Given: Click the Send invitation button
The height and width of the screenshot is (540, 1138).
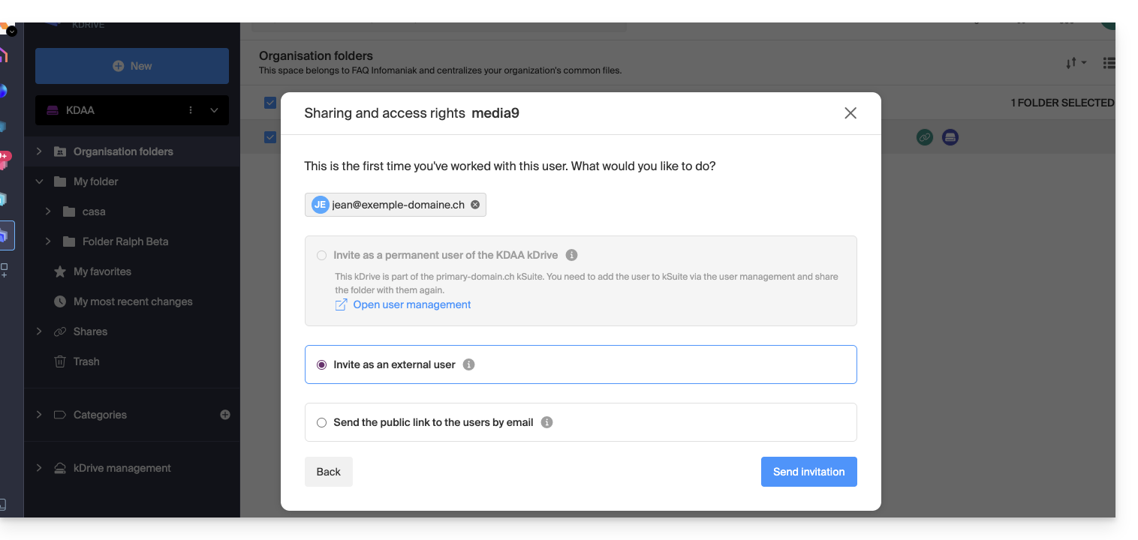Looking at the screenshot, I should [808, 472].
